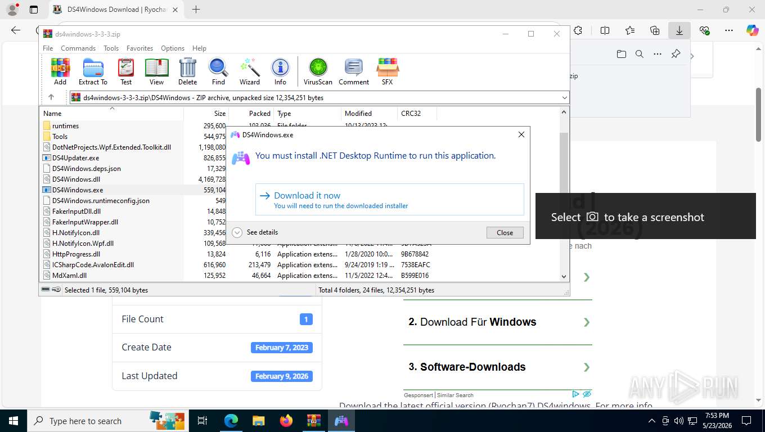Click the Close button in the dialog
The width and height of the screenshot is (765, 432).
pyautogui.click(x=505, y=232)
